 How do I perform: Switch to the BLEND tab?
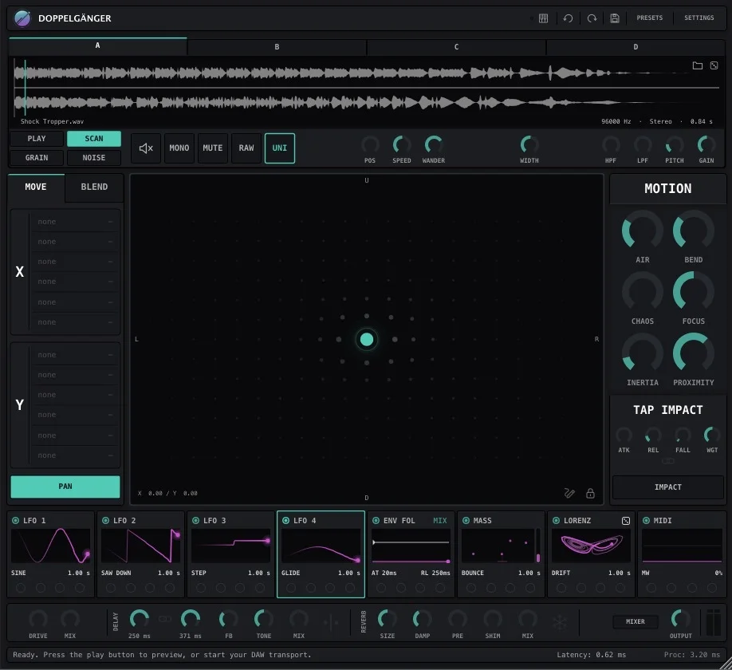pyautogui.click(x=94, y=187)
